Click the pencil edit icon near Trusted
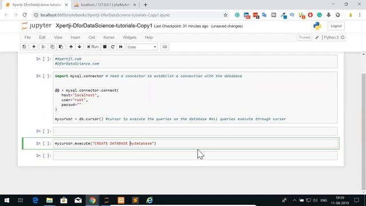This screenshot has height=206, width=366. pyautogui.click(x=317, y=37)
